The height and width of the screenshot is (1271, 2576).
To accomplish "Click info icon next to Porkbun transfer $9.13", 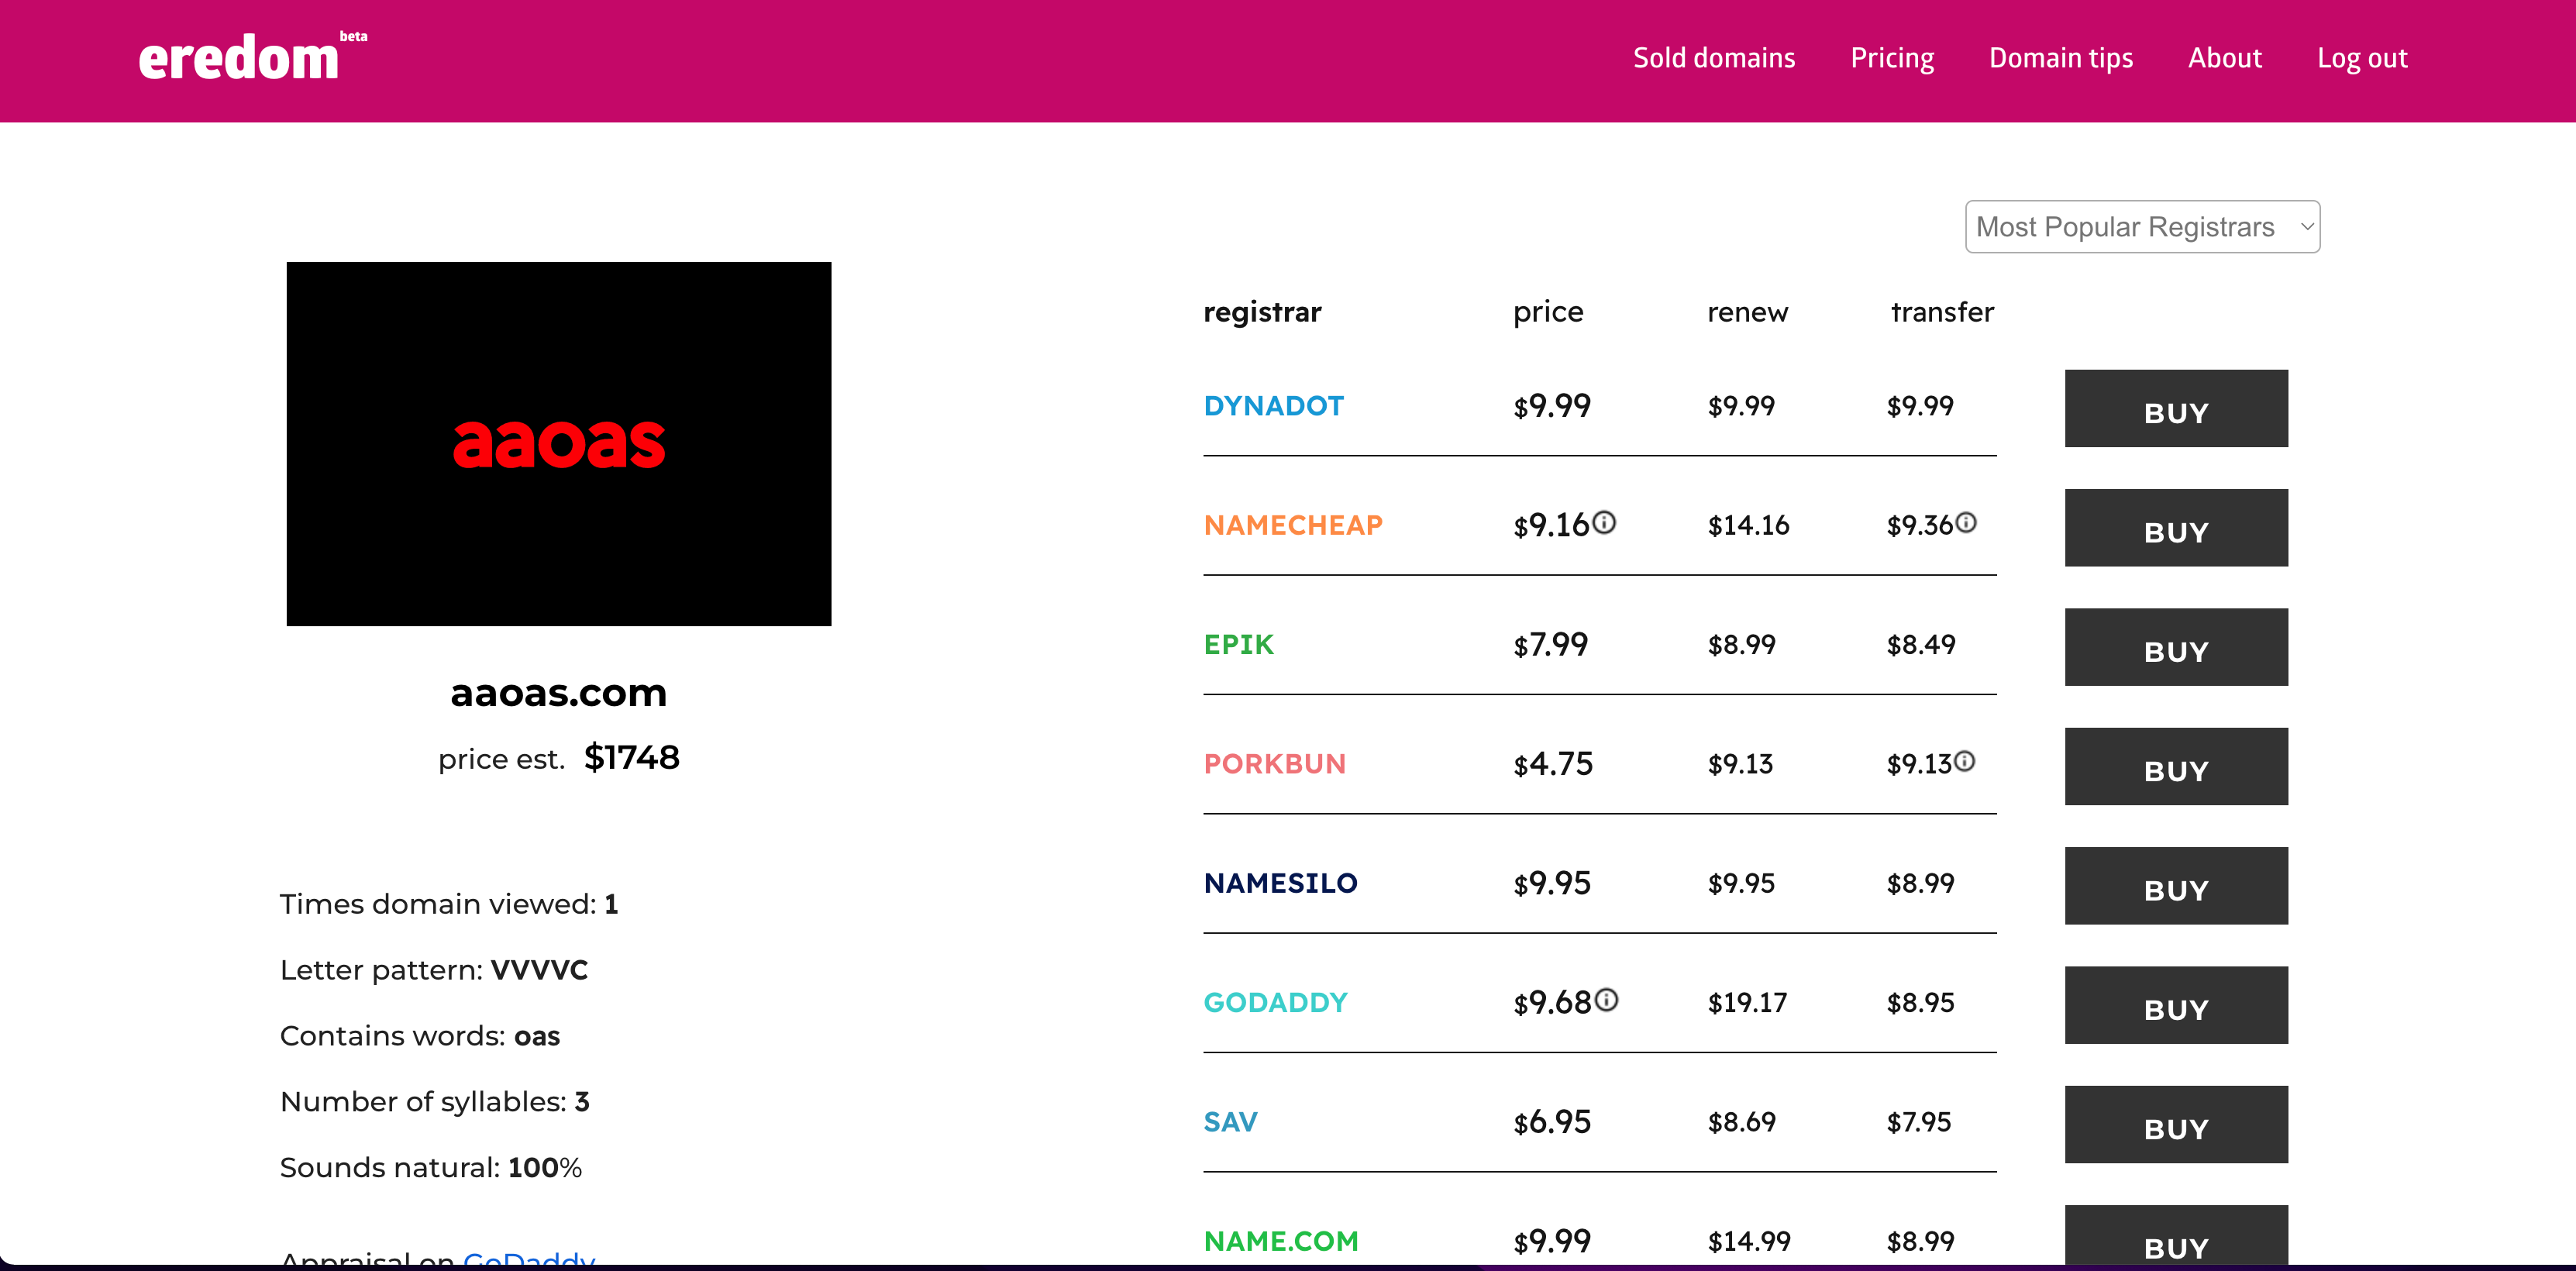I will coord(1965,761).
